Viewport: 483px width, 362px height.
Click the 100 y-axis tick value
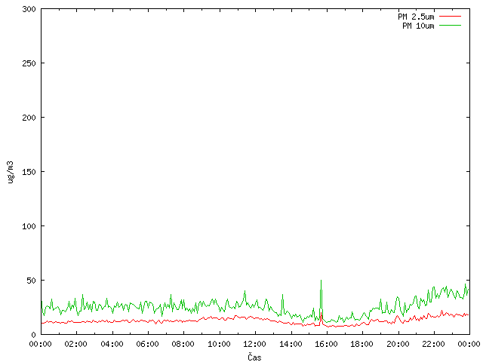[x=29, y=226]
